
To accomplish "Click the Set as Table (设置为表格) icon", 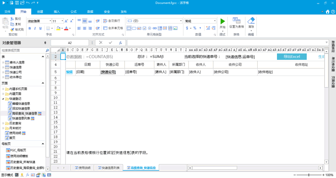I will point(237,21).
